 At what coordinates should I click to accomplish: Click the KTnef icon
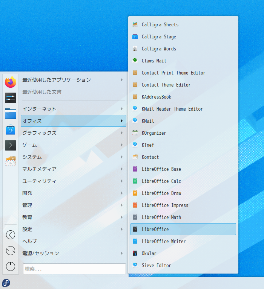point(135,145)
